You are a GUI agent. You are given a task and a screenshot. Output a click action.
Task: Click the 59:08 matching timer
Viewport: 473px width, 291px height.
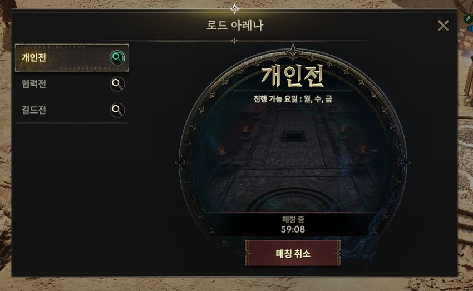tap(293, 229)
